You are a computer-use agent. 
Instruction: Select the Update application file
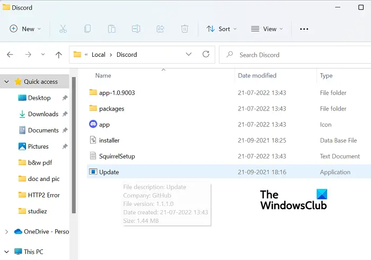tap(229, 172)
